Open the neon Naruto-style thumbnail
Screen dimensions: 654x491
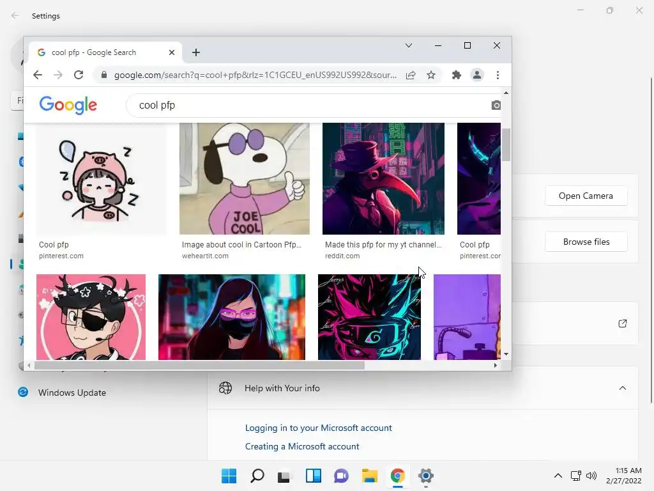[x=369, y=317]
